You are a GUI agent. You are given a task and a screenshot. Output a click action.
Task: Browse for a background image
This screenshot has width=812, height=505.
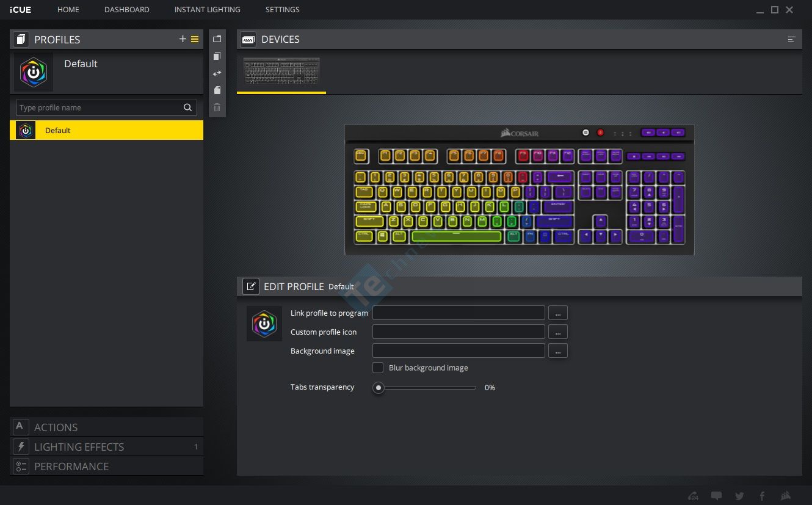coord(558,351)
